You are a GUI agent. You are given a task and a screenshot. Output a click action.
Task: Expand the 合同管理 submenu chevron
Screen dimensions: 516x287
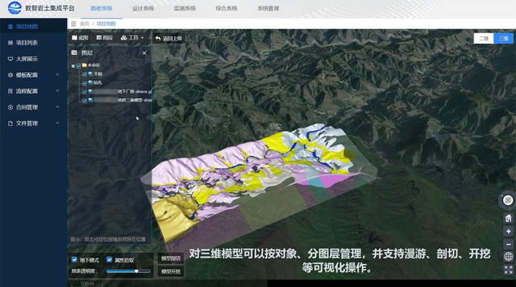[57, 107]
